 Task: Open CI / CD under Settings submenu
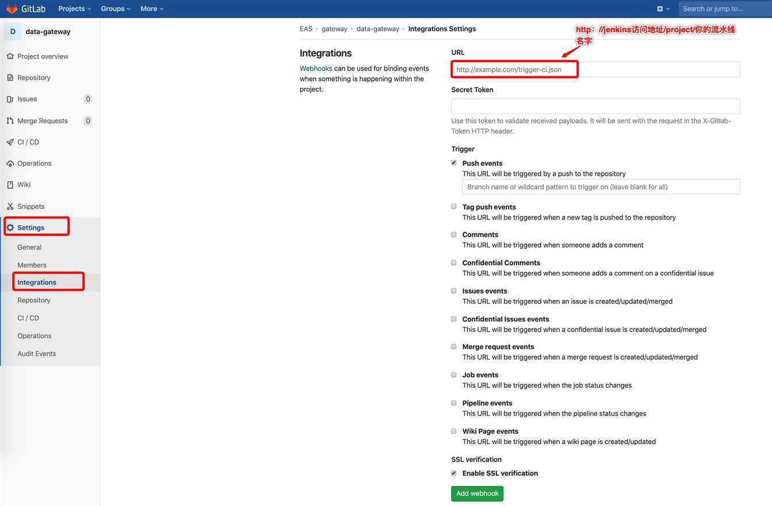[28, 318]
